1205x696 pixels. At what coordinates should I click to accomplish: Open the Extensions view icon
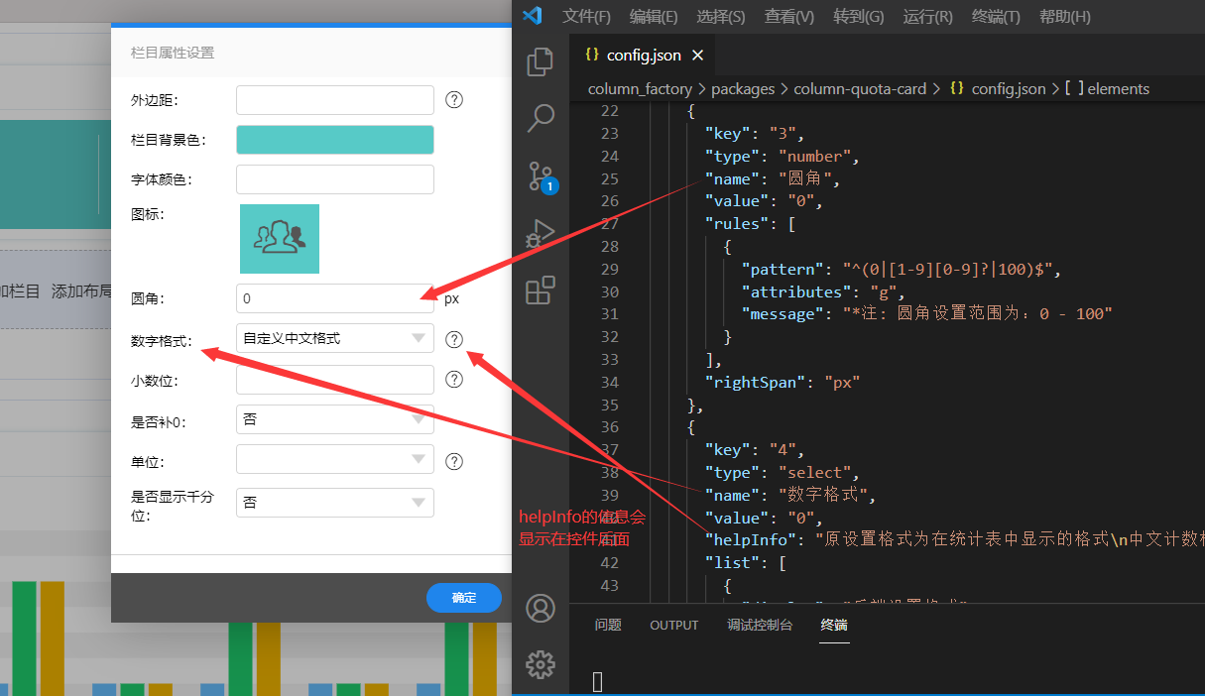point(541,290)
